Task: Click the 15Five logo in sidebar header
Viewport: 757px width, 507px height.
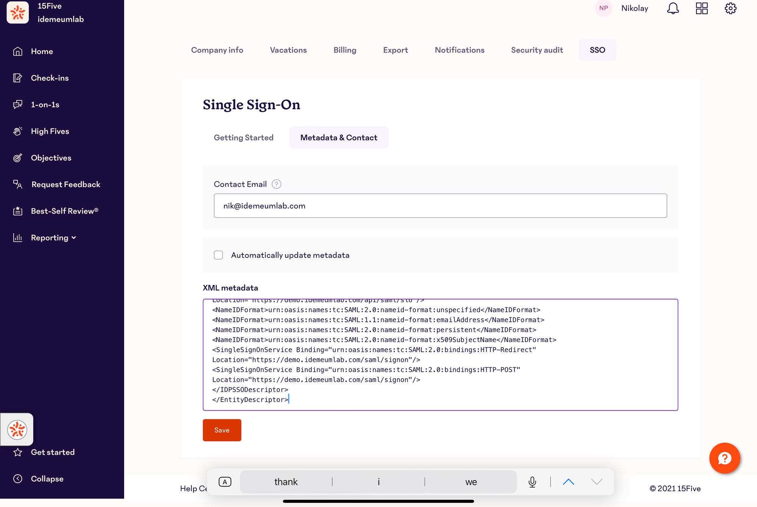Action: click(17, 12)
